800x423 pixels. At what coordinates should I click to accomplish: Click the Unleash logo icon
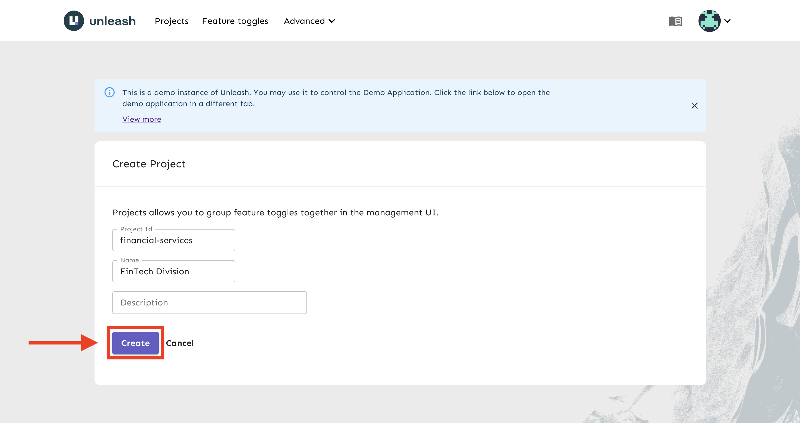[74, 21]
